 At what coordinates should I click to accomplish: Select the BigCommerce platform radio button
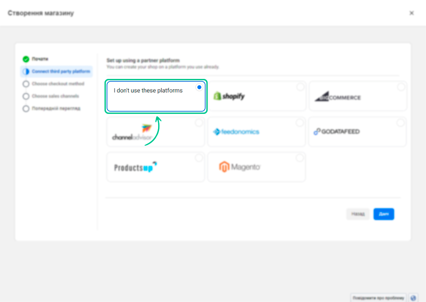pos(401,87)
